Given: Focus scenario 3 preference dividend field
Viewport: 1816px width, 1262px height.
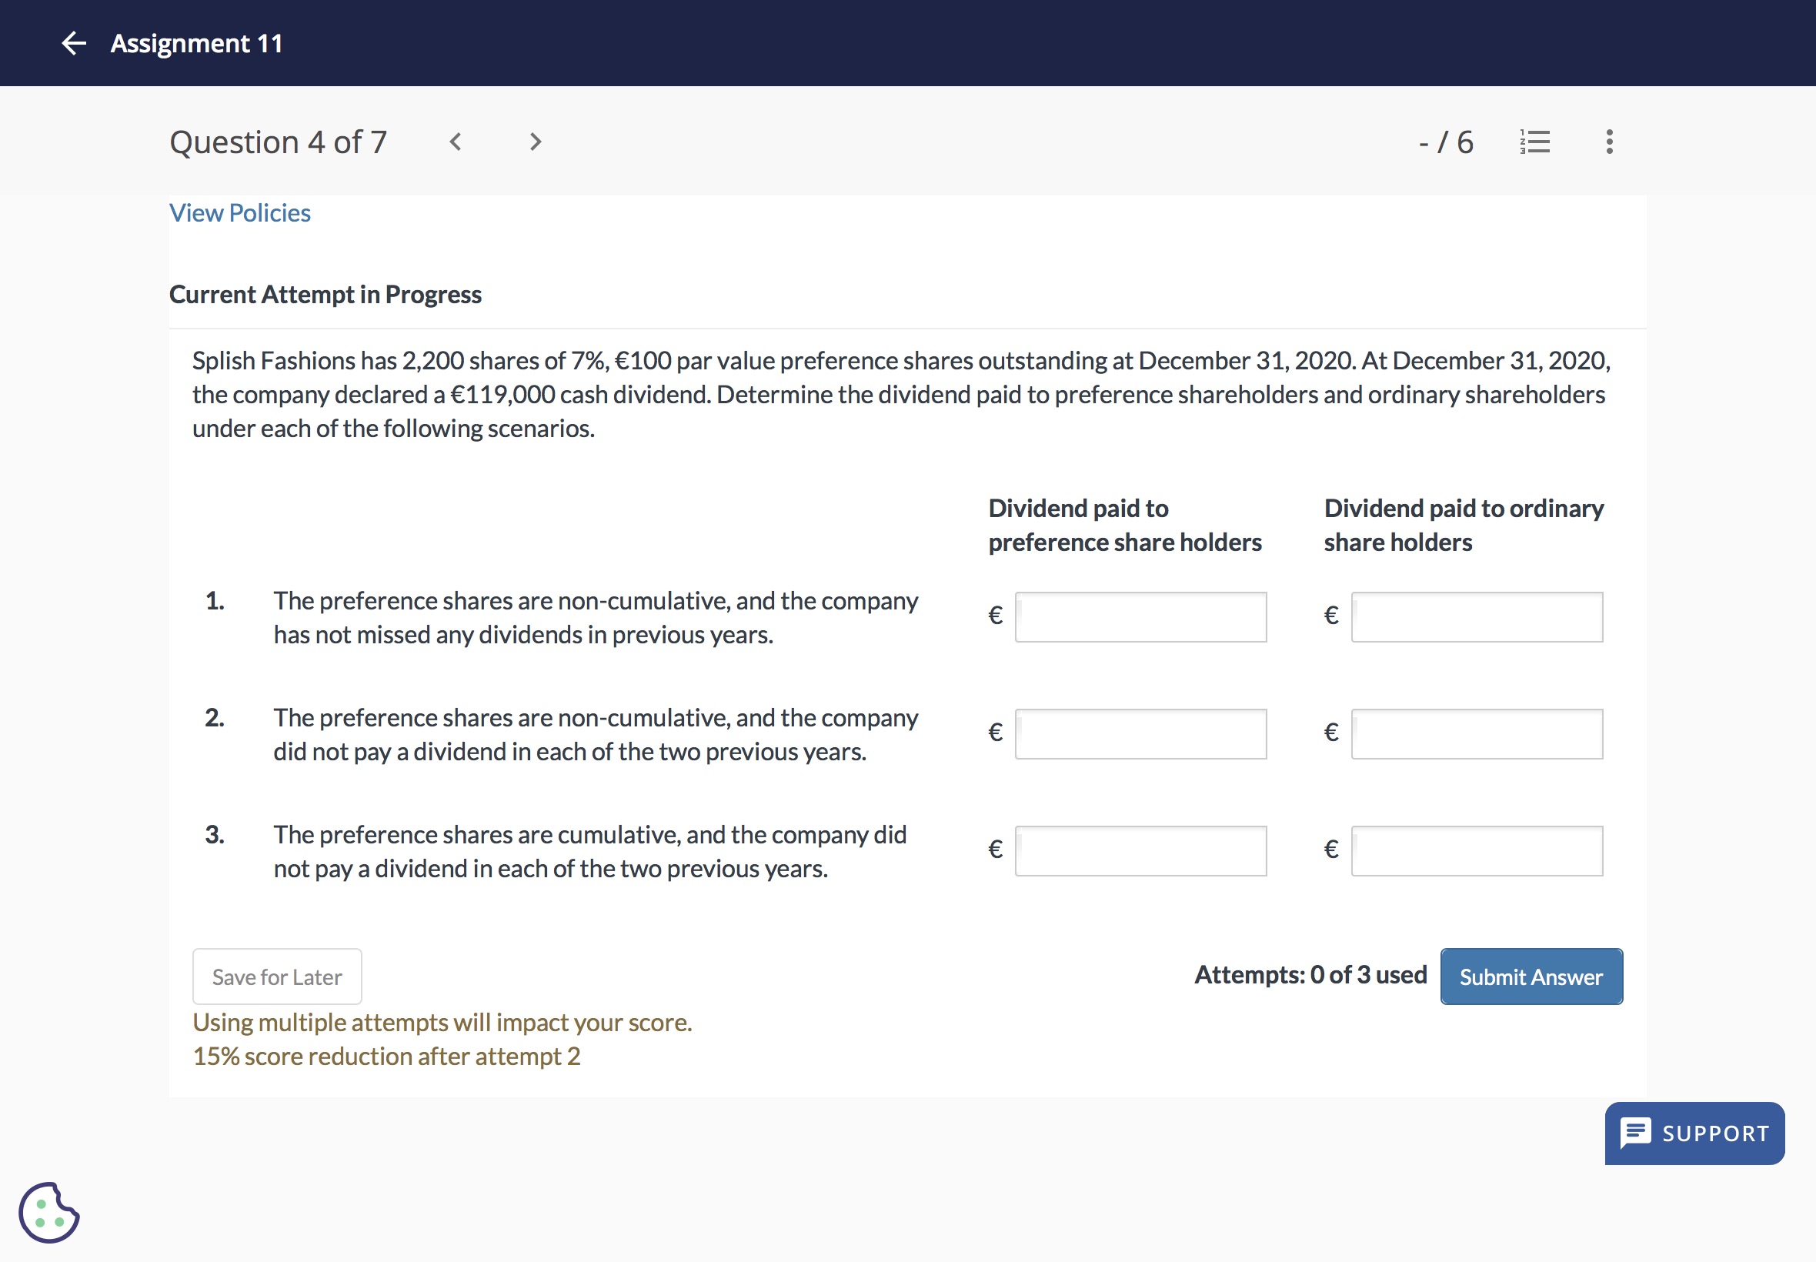Looking at the screenshot, I should 1140,851.
